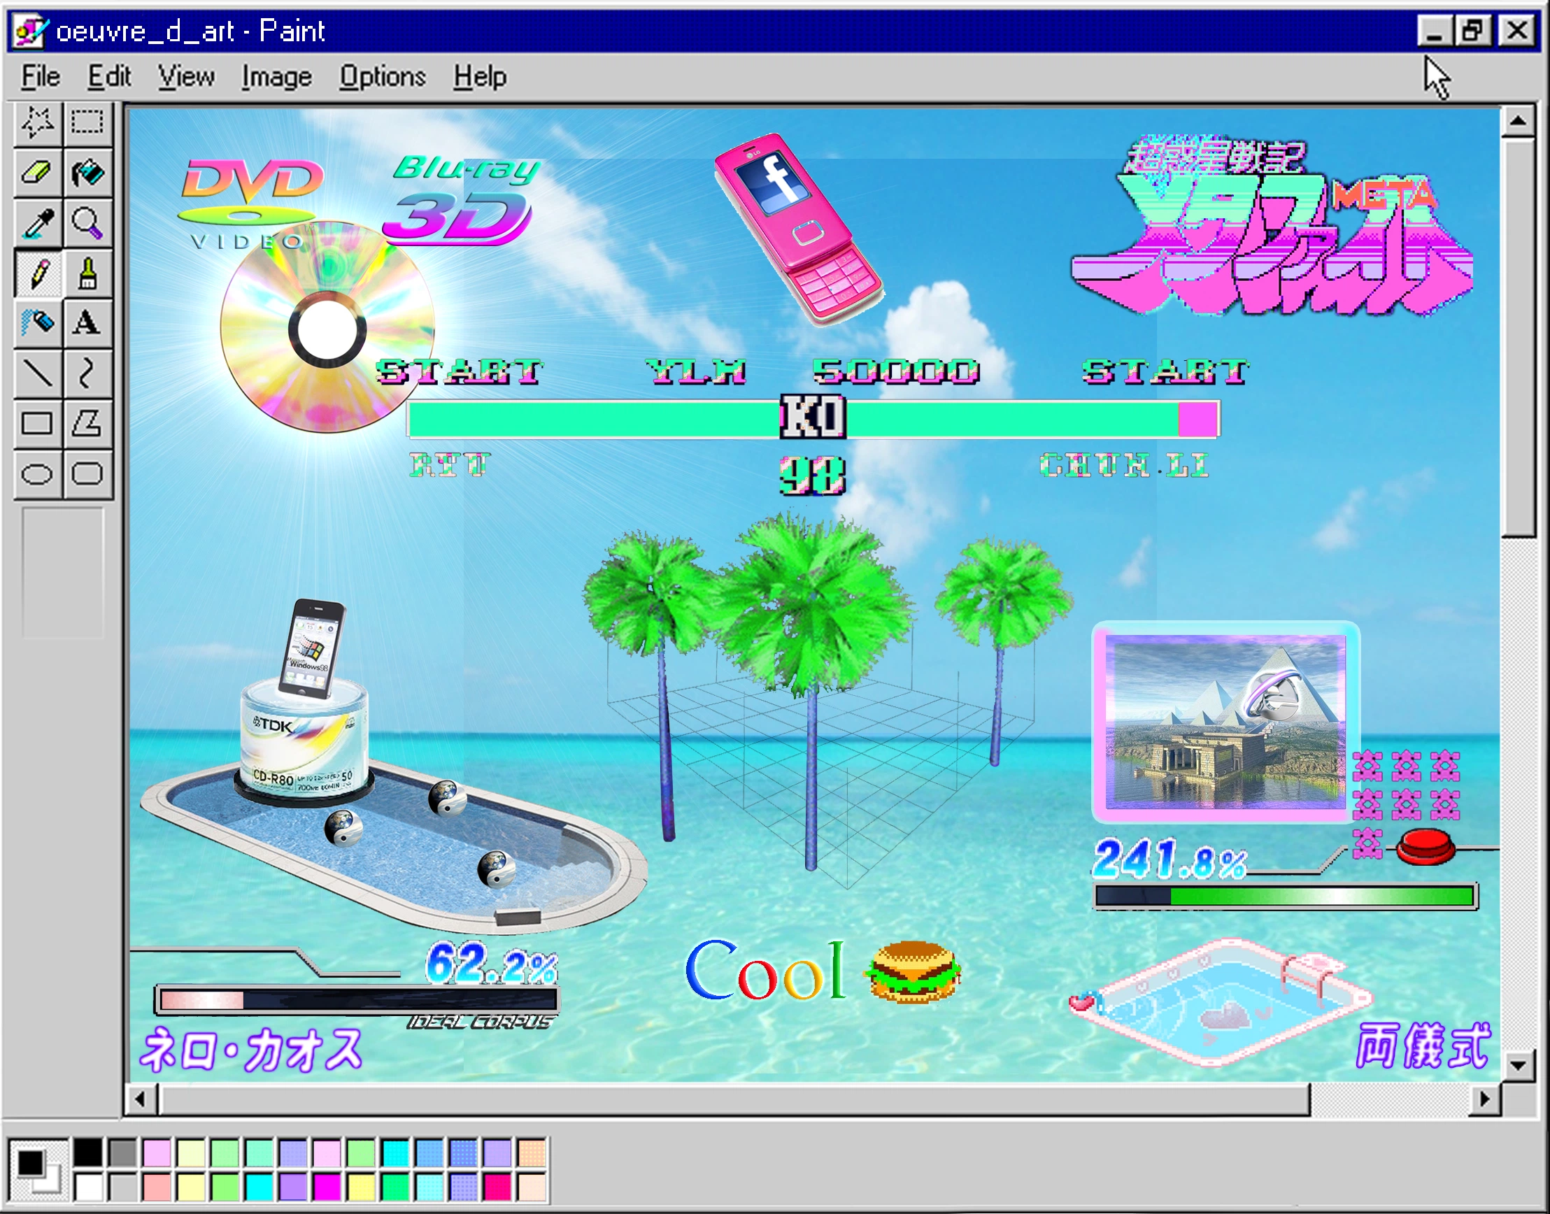Image resolution: width=1550 pixels, height=1214 pixels.
Task: Select the salmon pink palette swatch
Action: tap(157, 1187)
